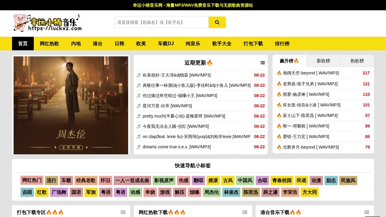Select the 广场舞 tag
Image resolution: width=386 pixels, height=217 pixels.
pos(59,192)
